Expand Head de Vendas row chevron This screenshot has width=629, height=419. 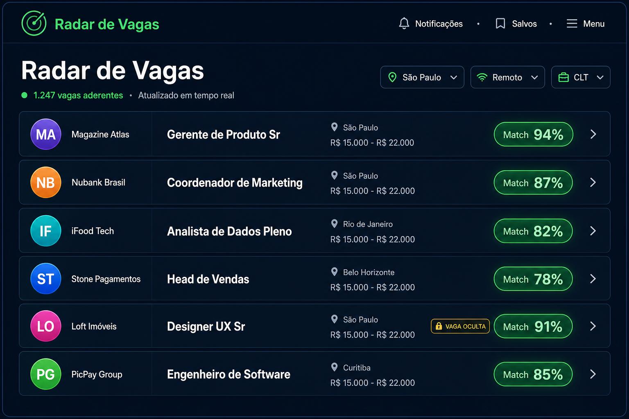[593, 279]
